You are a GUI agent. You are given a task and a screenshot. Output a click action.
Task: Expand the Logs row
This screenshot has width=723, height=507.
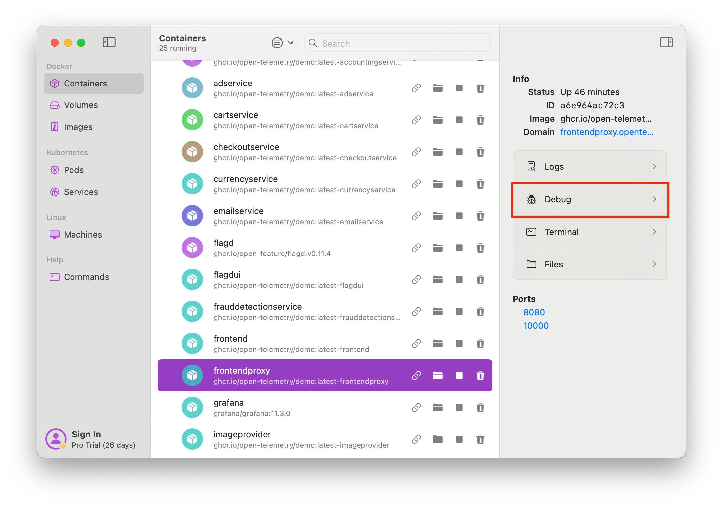[590, 167]
